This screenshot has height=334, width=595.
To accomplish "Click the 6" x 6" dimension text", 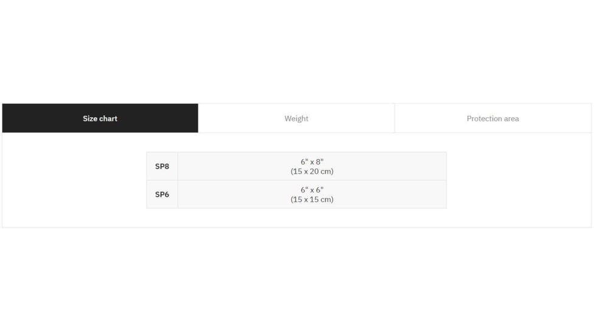I will click(x=311, y=190).
